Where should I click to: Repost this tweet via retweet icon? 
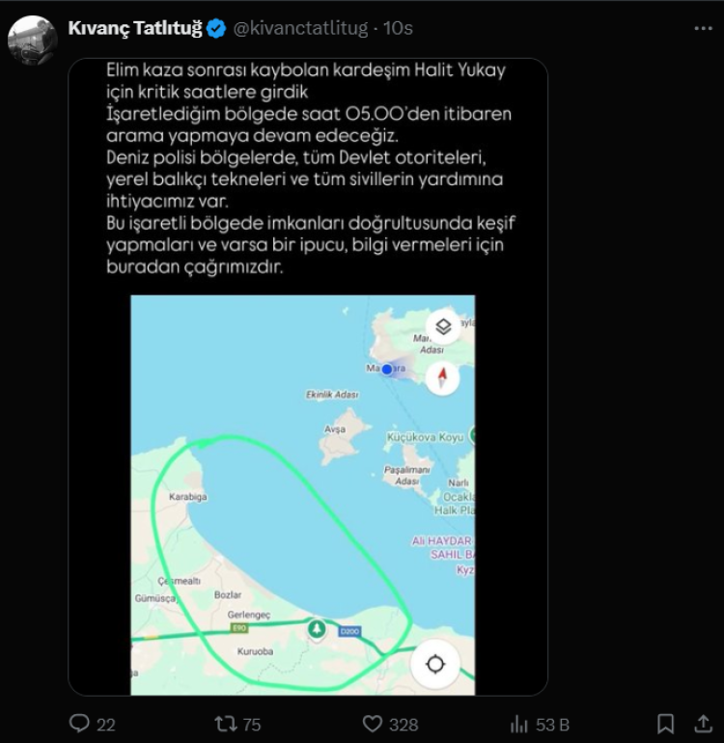[x=224, y=723]
